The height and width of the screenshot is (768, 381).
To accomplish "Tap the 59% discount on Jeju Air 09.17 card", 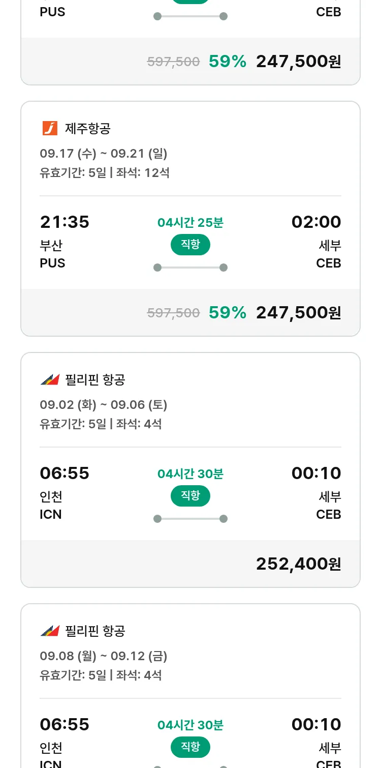I will (227, 312).
